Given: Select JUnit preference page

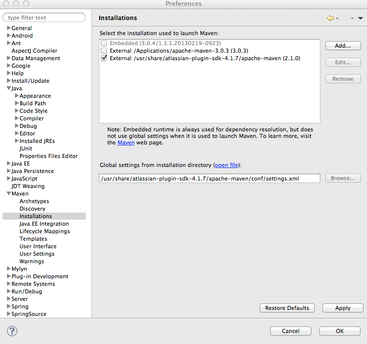Looking at the screenshot, I should coord(26,148).
